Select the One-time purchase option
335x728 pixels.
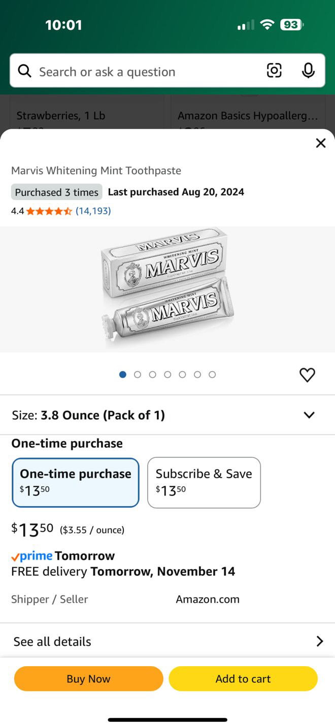point(76,482)
